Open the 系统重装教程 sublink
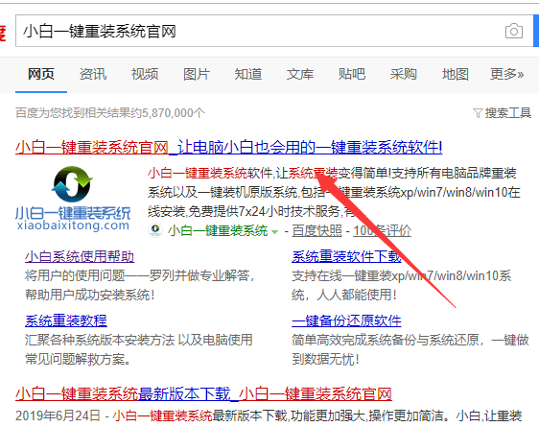The image size is (539, 427). click(x=66, y=320)
